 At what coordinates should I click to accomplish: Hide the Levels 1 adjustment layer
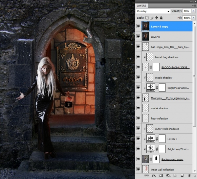pyautogui.click(x=138, y=138)
